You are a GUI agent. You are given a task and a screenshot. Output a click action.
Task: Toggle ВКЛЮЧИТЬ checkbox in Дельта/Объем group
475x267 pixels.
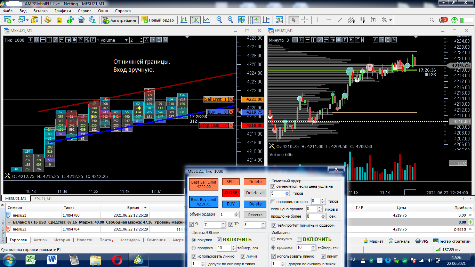pos(219,240)
